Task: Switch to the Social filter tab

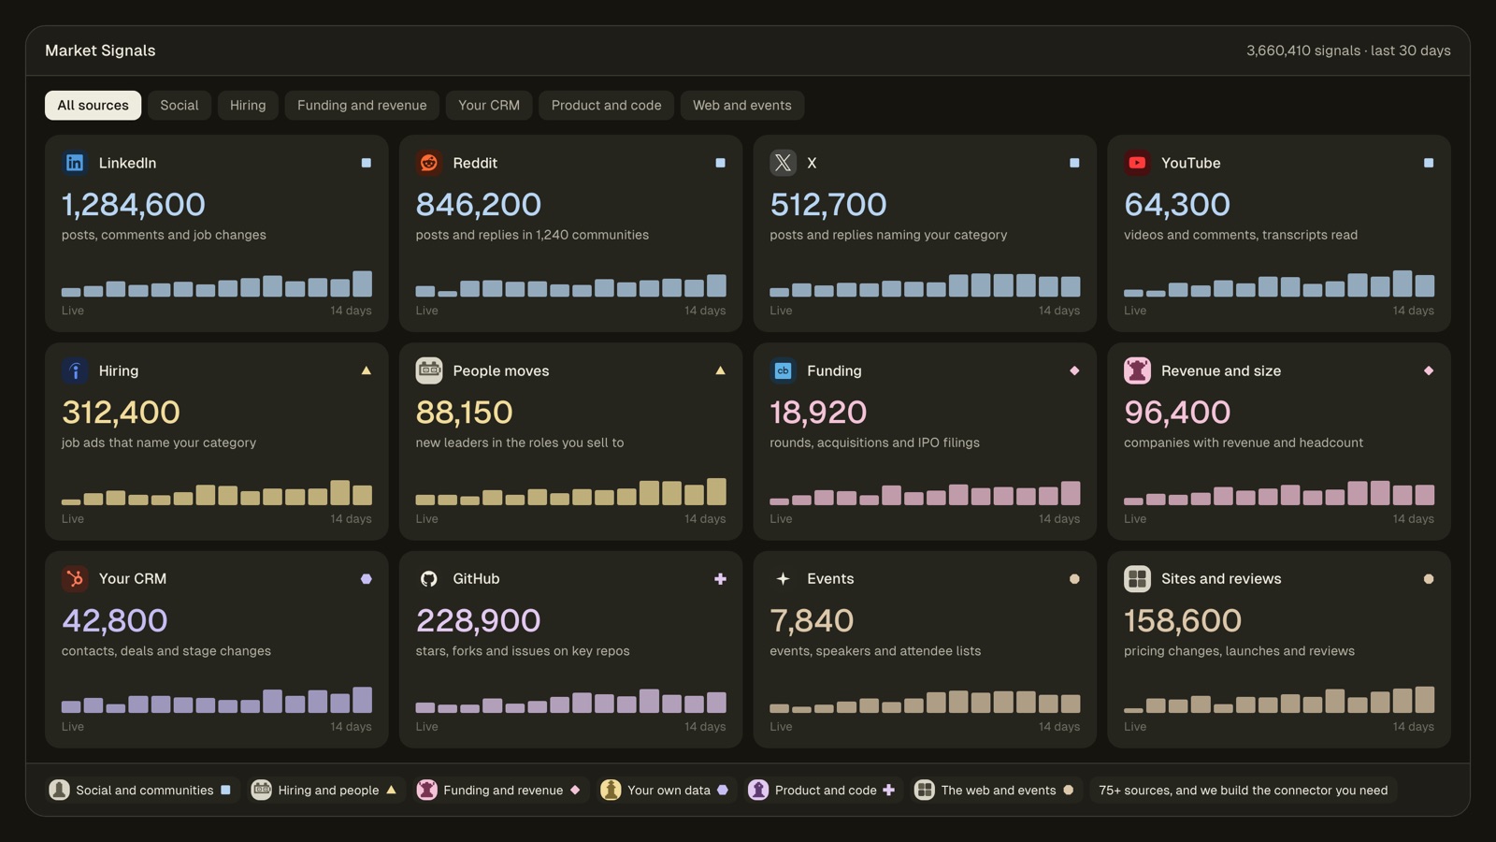Action: [179, 105]
